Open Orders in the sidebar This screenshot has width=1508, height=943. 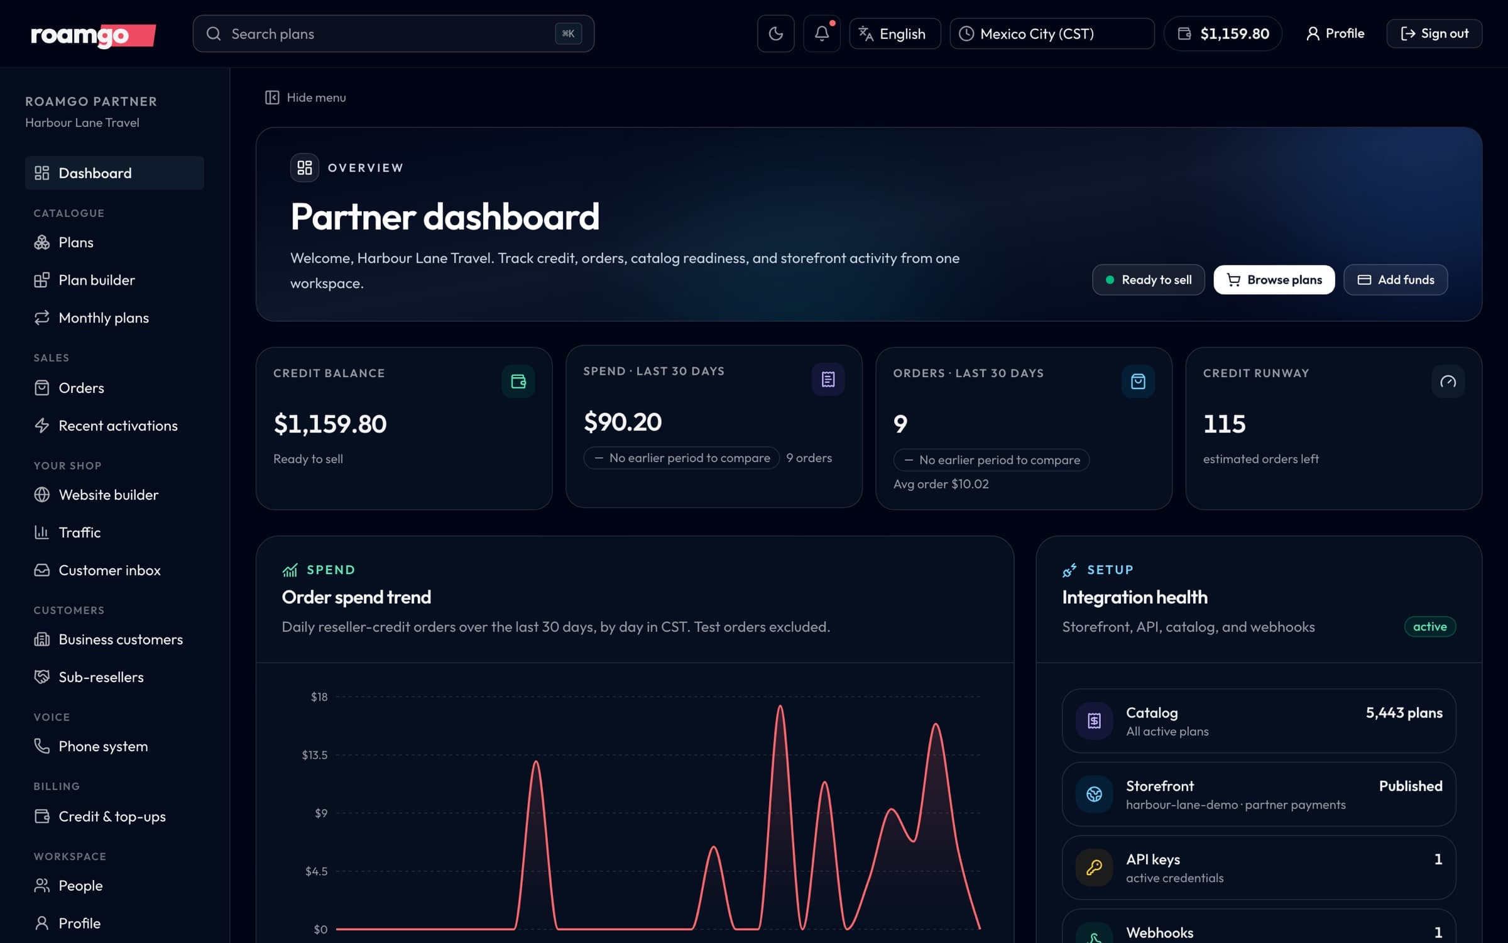[114, 388]
